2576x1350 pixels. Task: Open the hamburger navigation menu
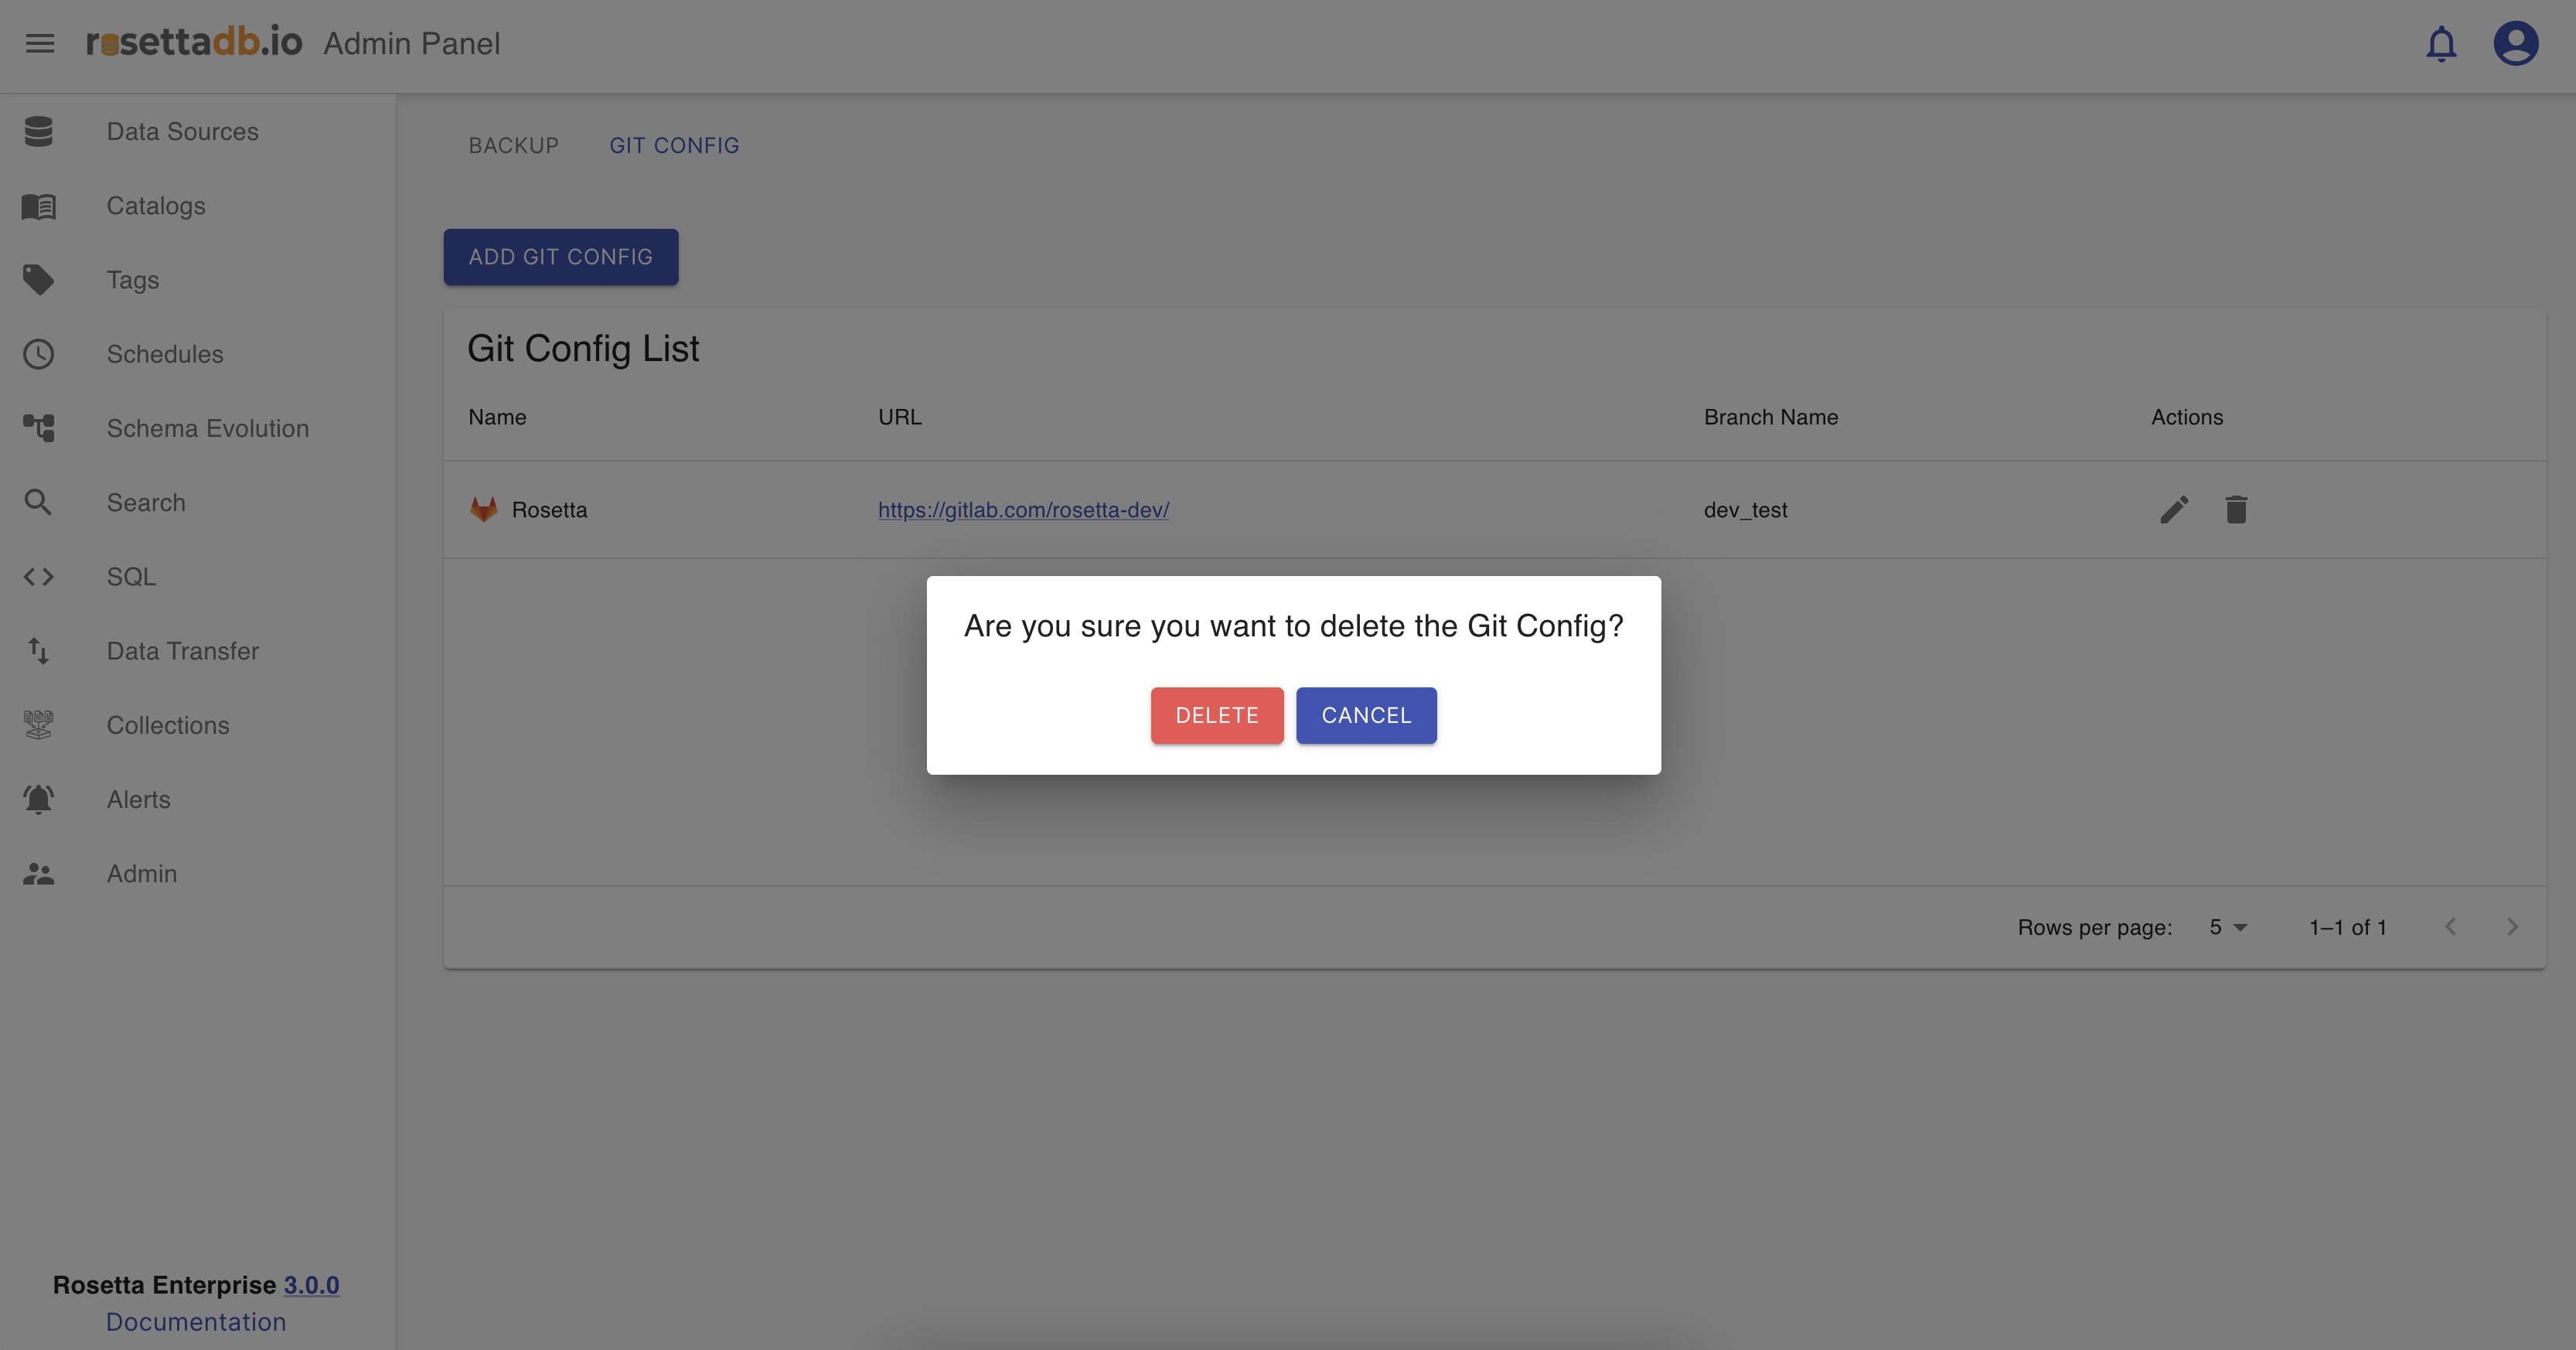pyautogui.click(x=40, y=43)
